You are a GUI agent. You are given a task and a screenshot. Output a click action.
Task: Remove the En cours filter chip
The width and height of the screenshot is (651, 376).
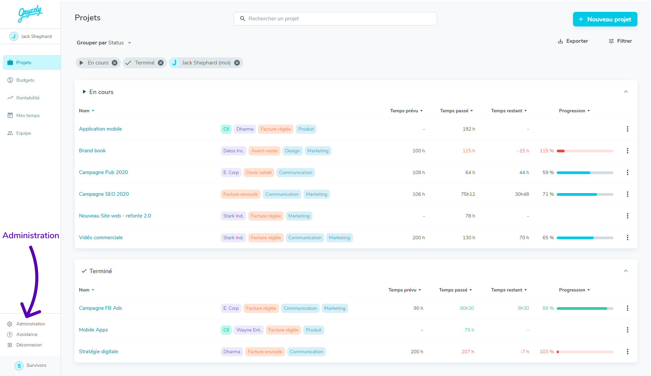coord(115,63)
